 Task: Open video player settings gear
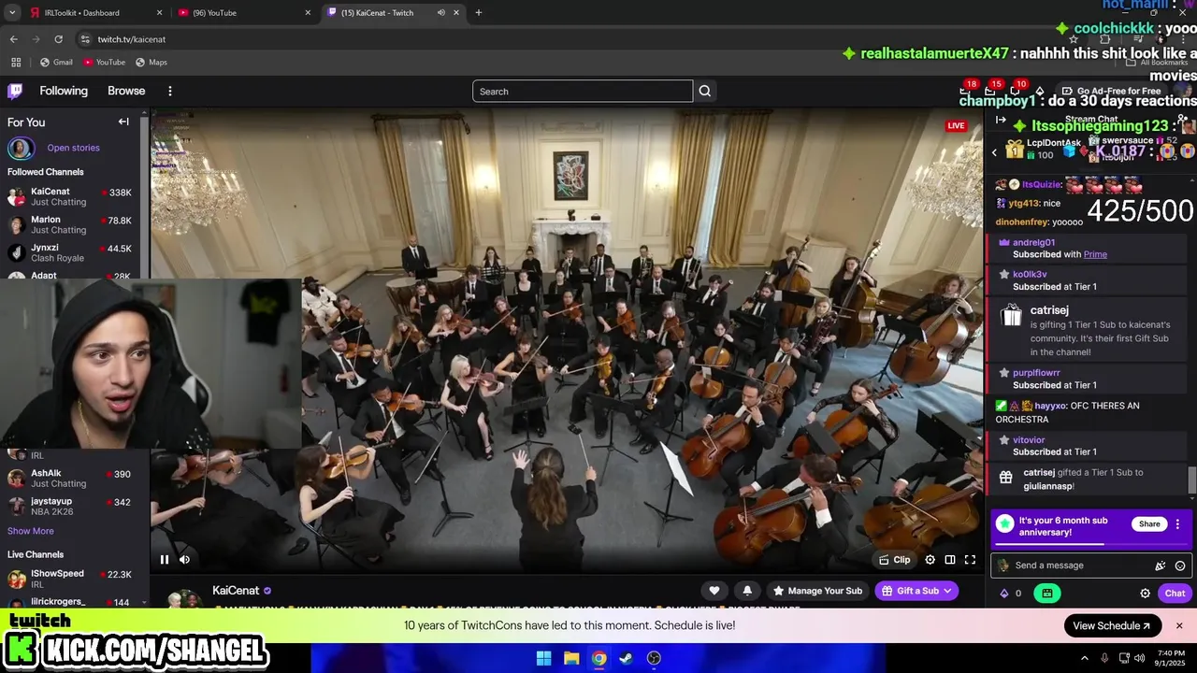point(930,560)
